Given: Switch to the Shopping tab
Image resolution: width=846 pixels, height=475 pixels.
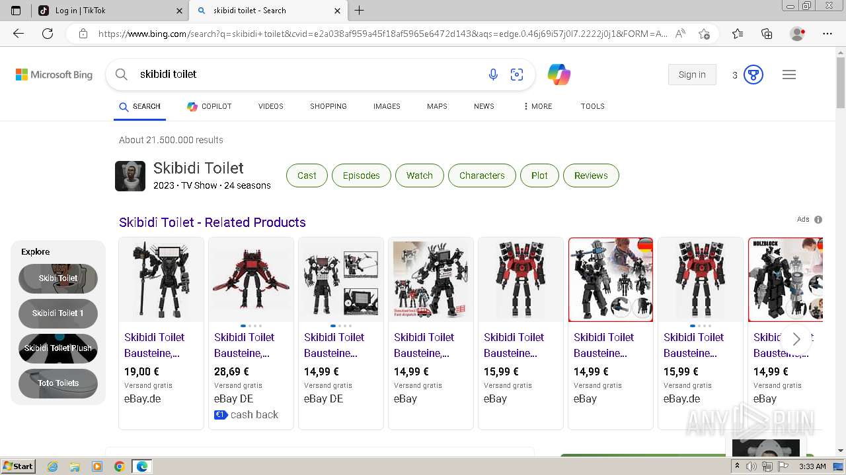Looking at the screenshot, I should [328, 106].
